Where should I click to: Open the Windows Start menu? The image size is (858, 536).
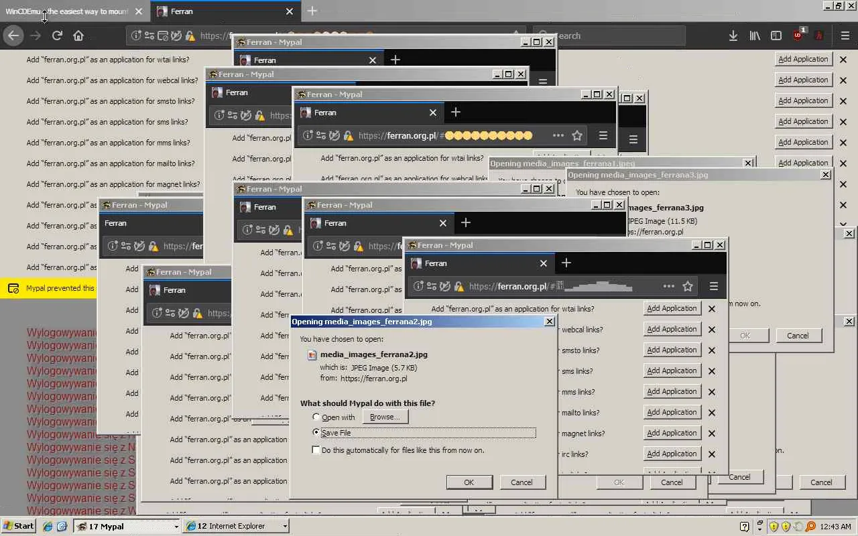coord(19,526)
